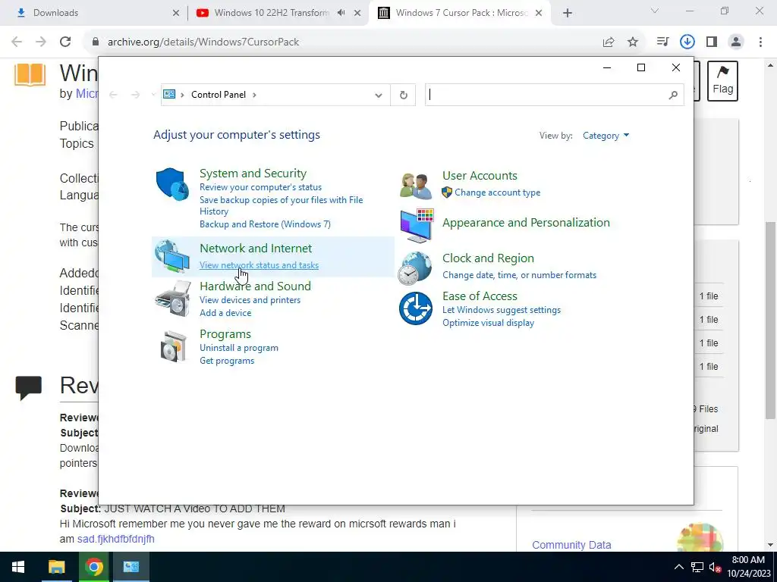The width and height of the screenshot is (777, 582).
Task: Open the View by Category dropdown
Action: pyautogui.click(x=606, y=136)
